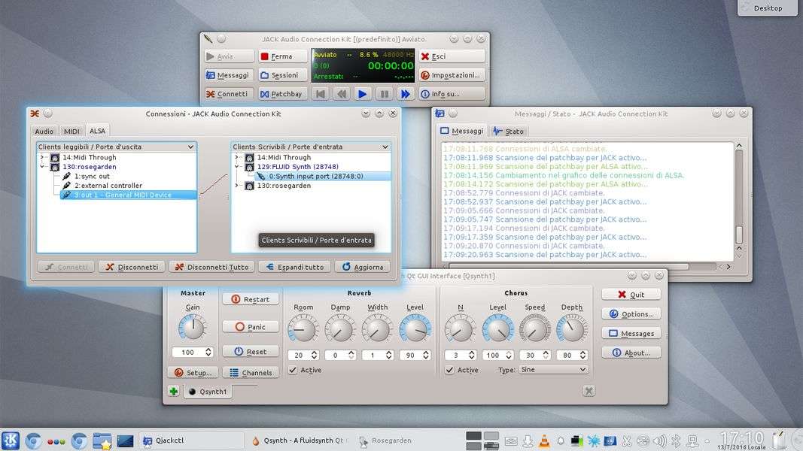Open the Stato tab in Messages window

[x=509, y=131]
